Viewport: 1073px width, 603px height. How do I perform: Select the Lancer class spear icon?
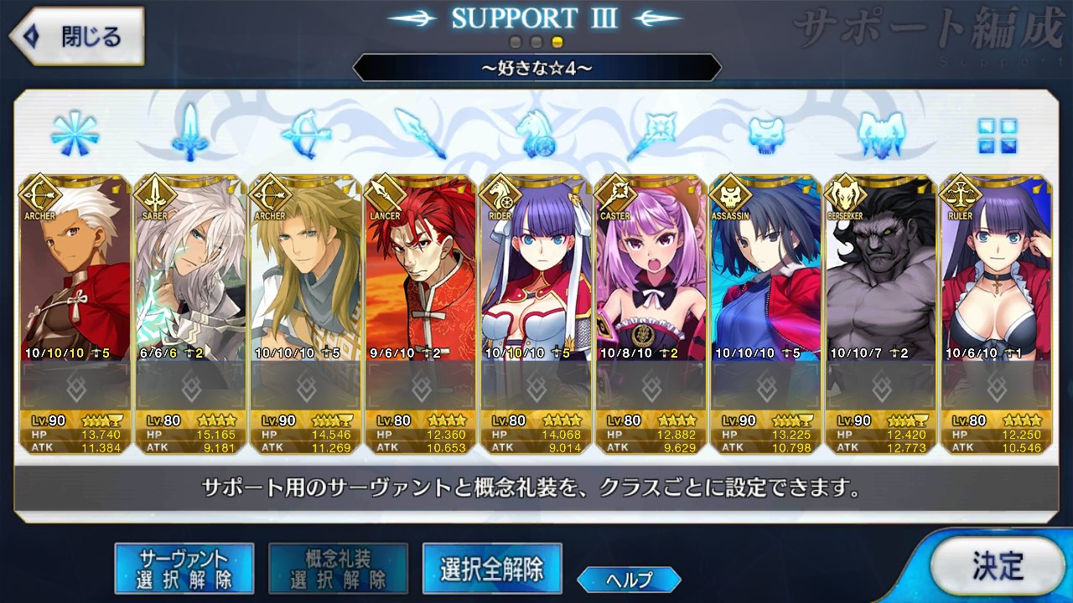[421, 133]
